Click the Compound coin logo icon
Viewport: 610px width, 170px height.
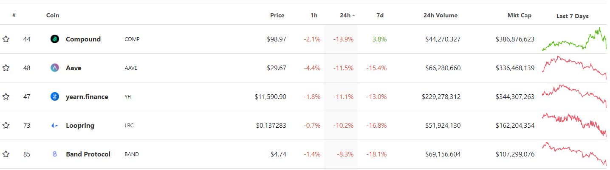pyautogui.click(x=54, y=39)
